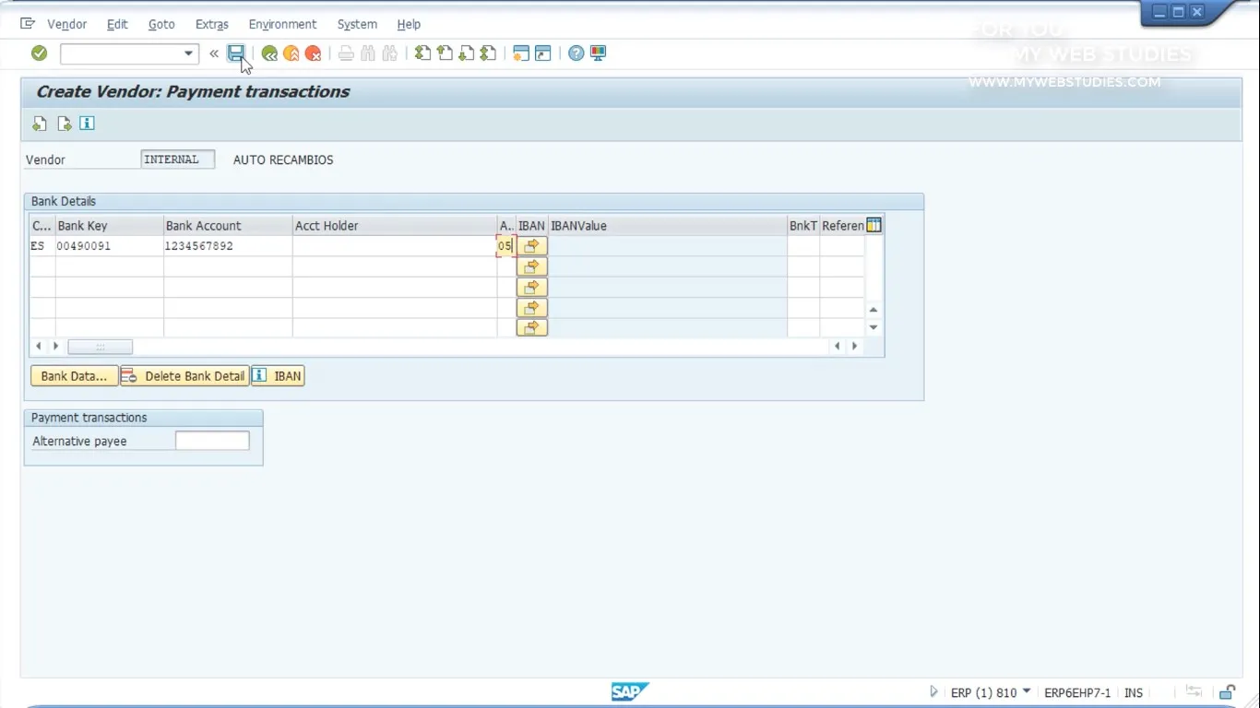Open the Vendor menu
The height and width of the screenshot is (708, 1260).
[66, 24]
